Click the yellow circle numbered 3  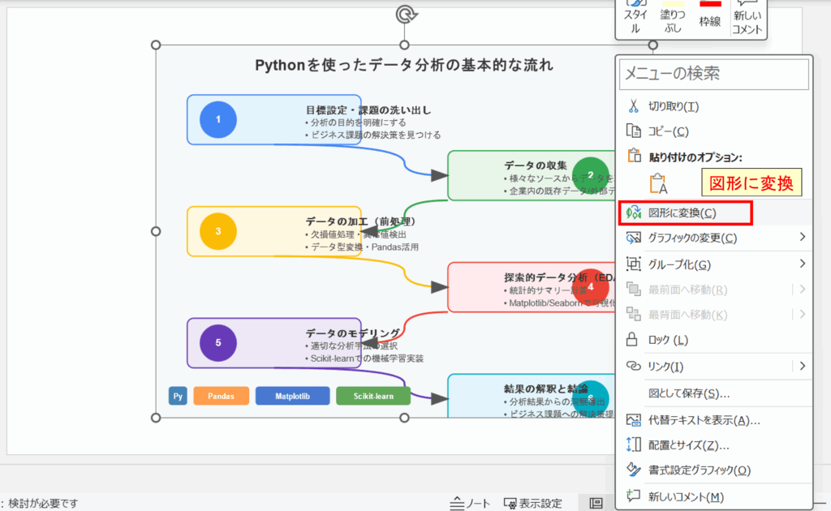[x=217, y=231]
